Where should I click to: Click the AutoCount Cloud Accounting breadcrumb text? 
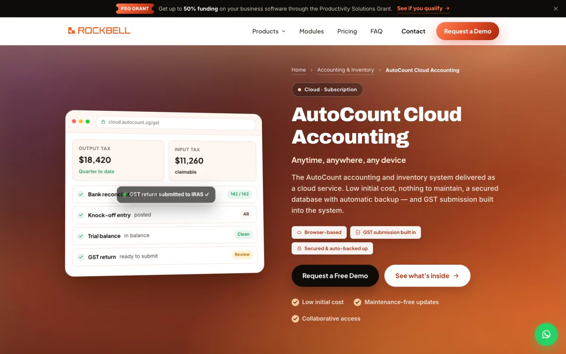pos(423,70)
